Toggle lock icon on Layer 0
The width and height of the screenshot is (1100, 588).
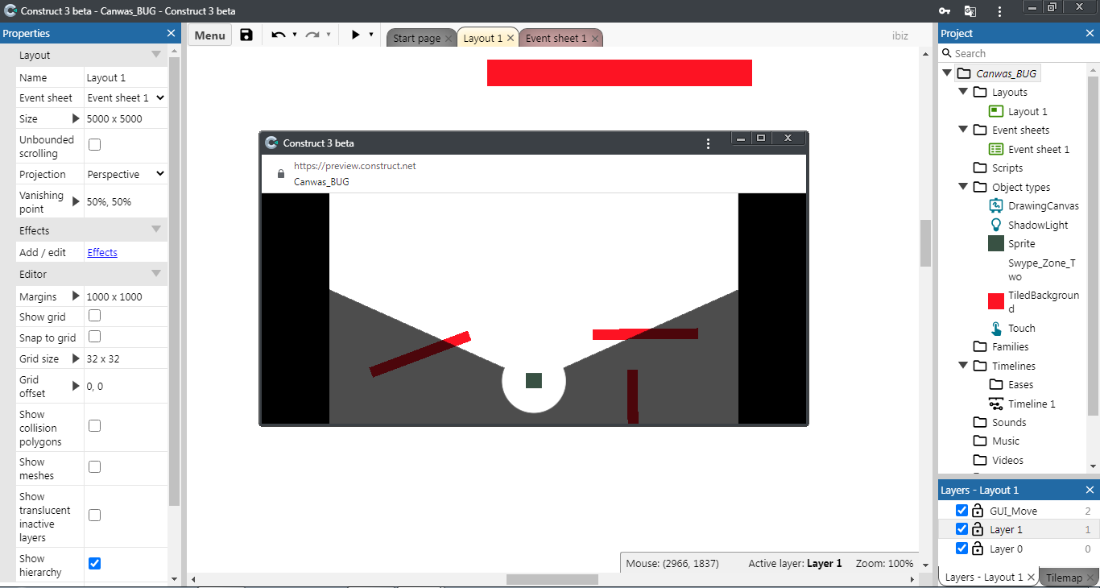pos(978,549)
